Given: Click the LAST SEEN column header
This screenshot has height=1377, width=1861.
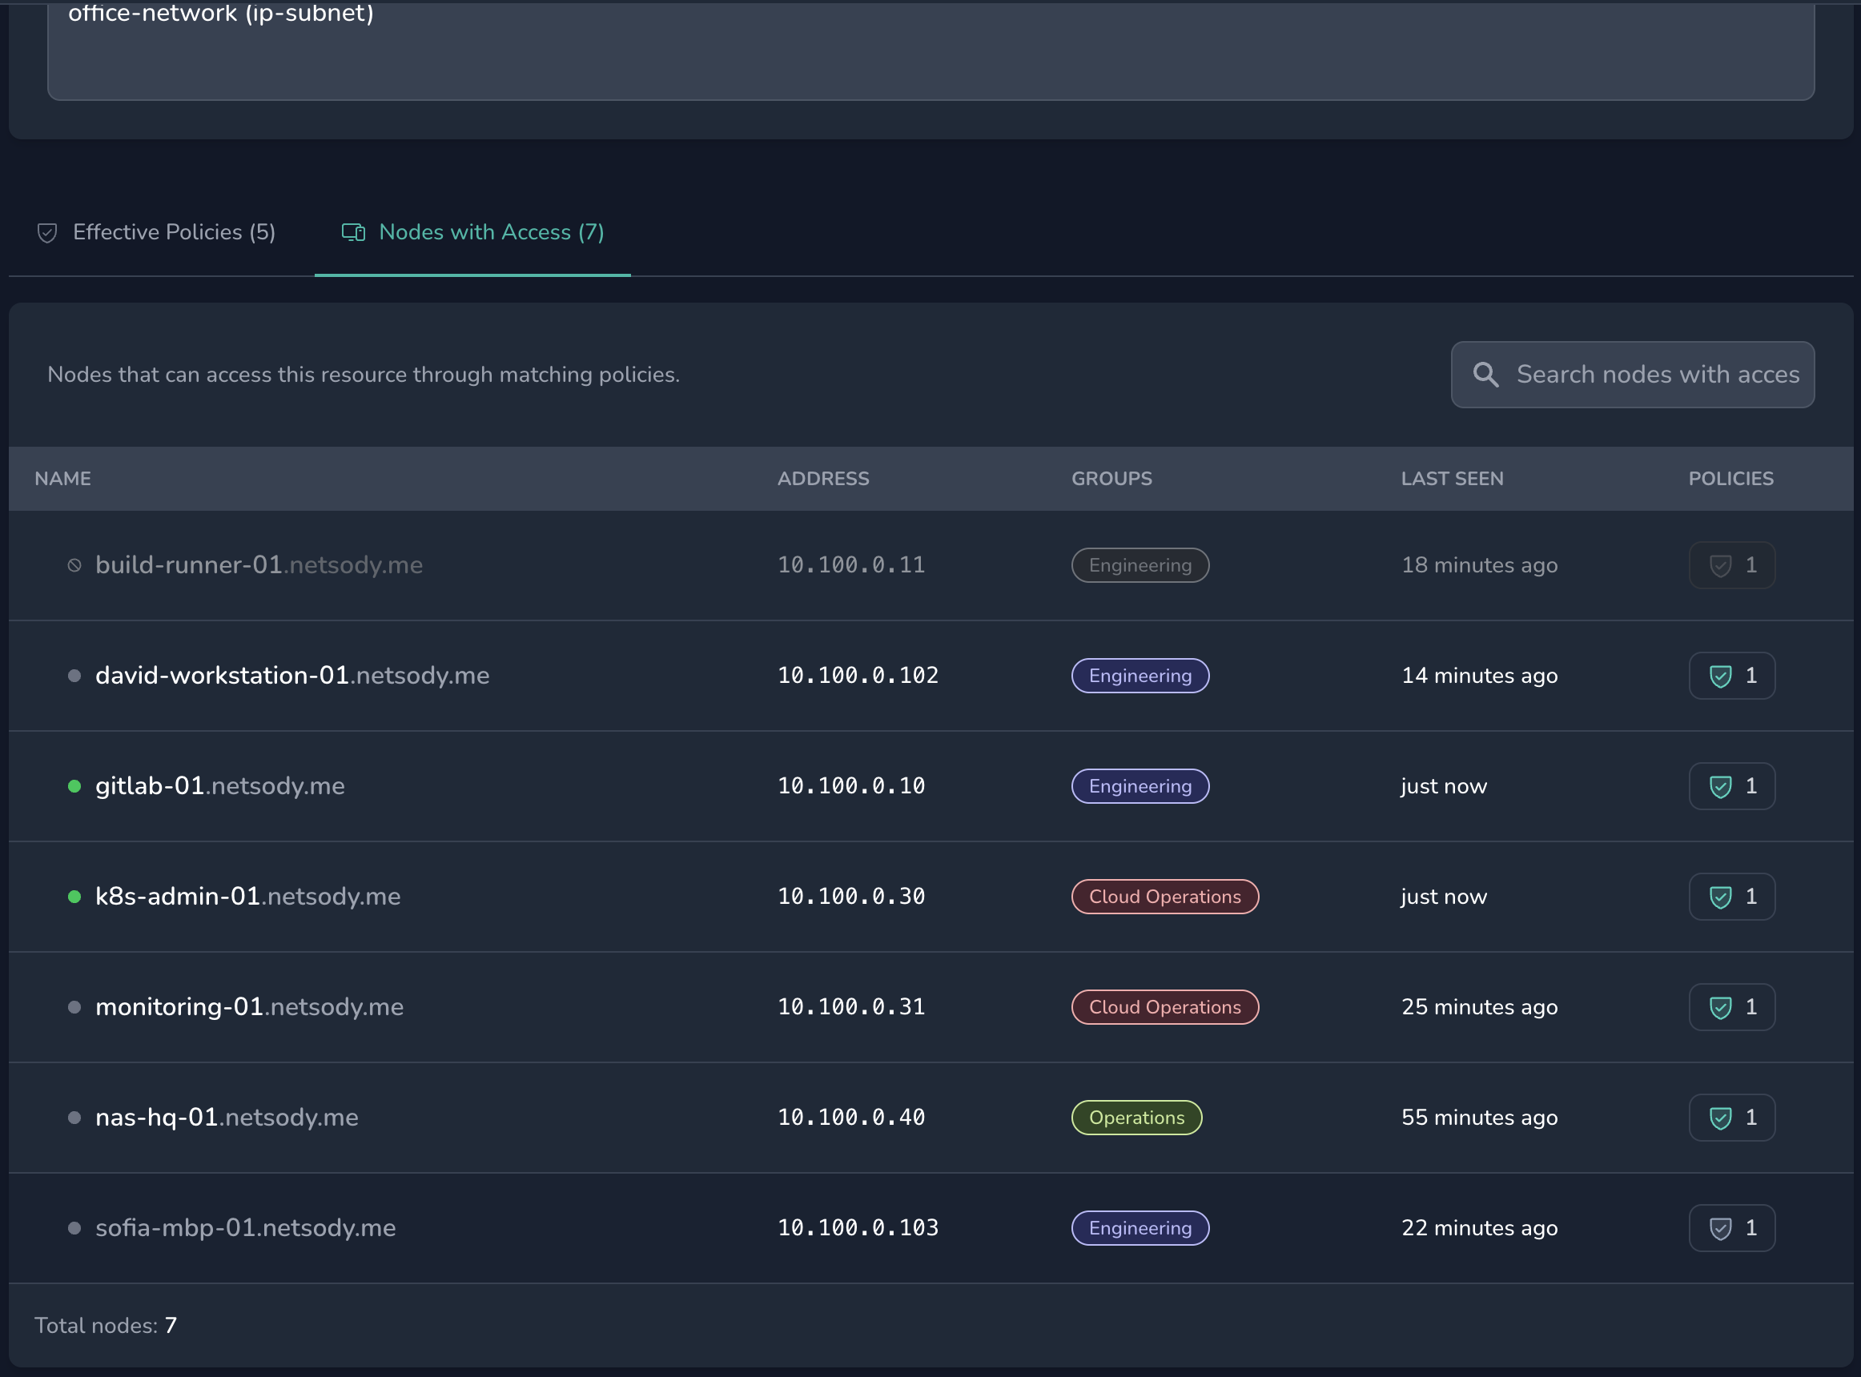Looking at the screenshot, I should [1452, 479].
